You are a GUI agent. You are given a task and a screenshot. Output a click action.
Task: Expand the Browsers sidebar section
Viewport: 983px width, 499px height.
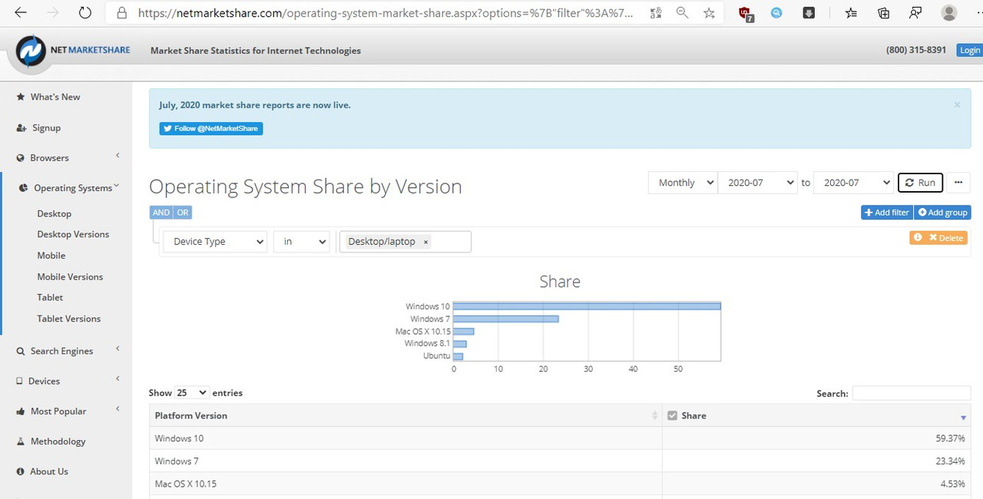(x=68, y=157)
